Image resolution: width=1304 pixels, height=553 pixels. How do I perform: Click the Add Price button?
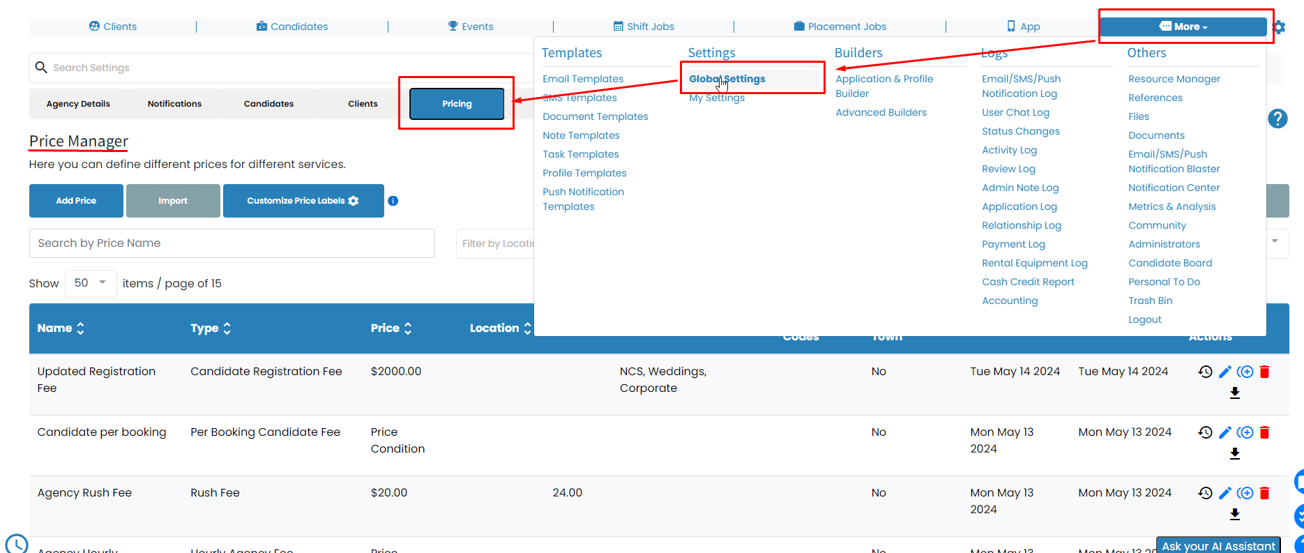tap(76, 201)
